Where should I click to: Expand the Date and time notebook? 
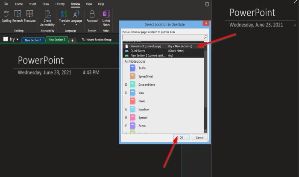click(x=126, y=84)
